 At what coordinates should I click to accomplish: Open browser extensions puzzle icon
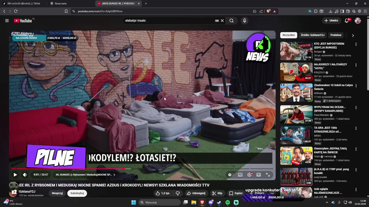[x=316, y=11]
